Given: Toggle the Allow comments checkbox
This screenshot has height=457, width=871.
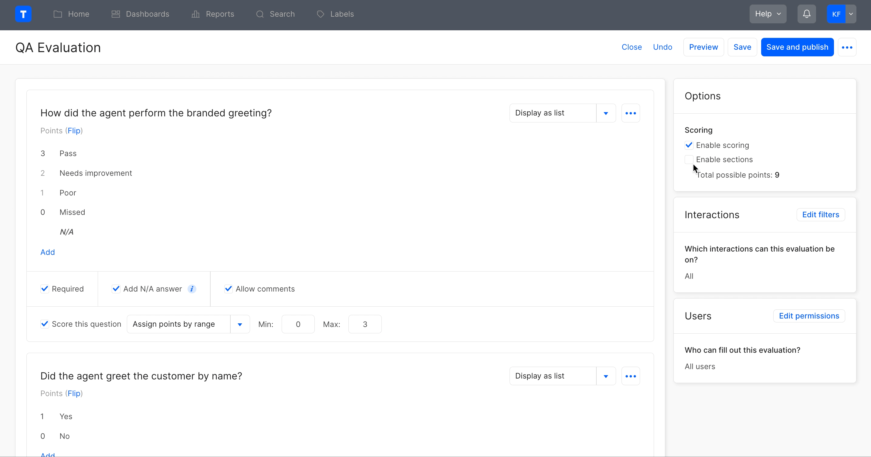Looking at the screenshot, I should coord(228,289).
